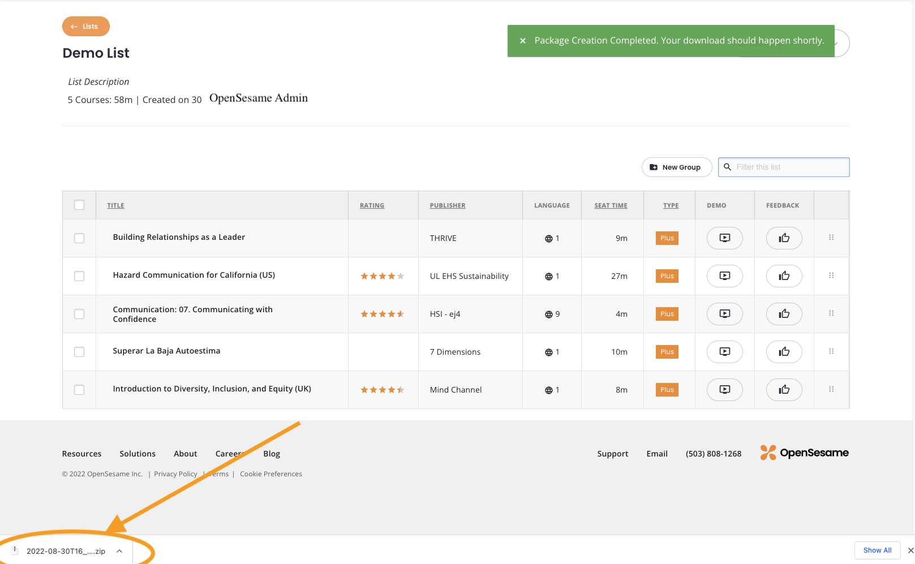Play demo for Hazard Communication for California

tap(724, 276)
